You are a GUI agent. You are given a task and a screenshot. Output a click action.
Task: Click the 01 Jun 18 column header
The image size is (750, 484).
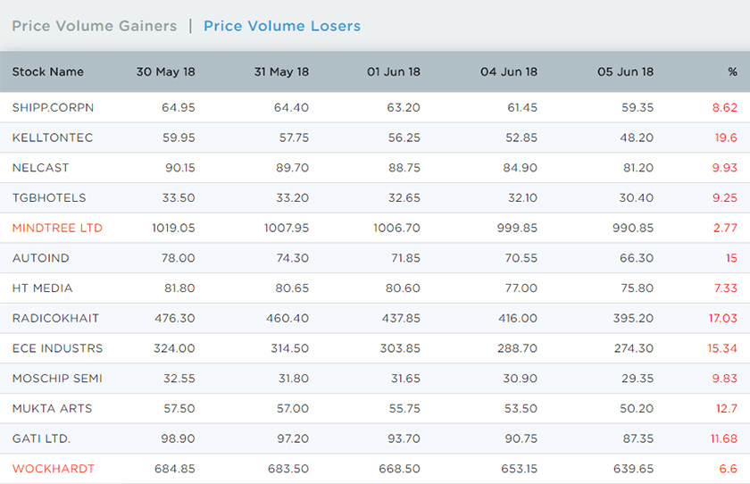tap(394, 71)
